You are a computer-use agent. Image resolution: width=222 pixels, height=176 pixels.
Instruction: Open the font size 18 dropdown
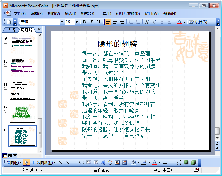tap(76, 22)
